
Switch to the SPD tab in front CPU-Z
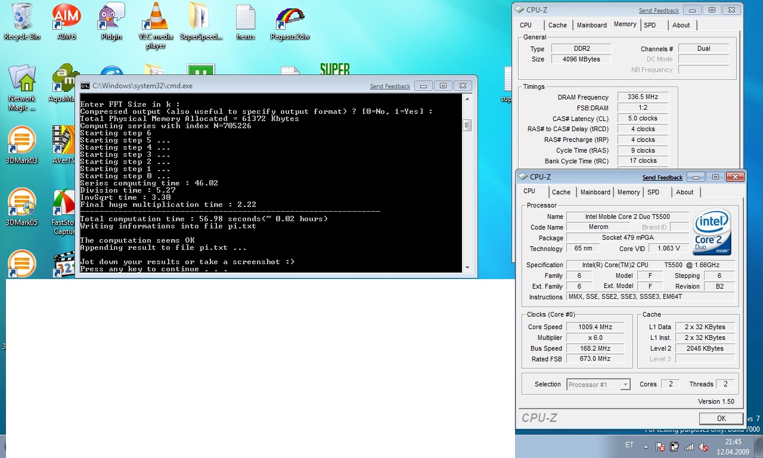tap(654, 192)
